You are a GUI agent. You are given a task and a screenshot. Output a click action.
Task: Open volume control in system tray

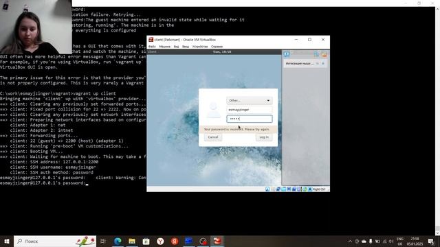pos(391,241)
